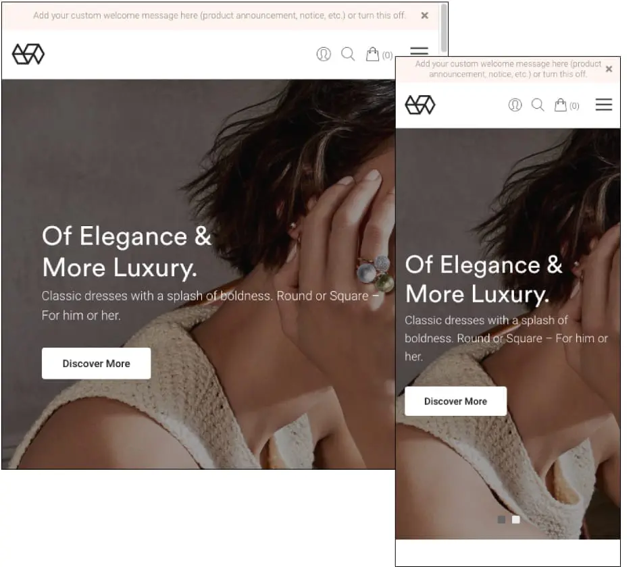This screenshot has height=567, width=635.
Task: Dismiss the welcome message in the tablet window
Action: (424, 16)
